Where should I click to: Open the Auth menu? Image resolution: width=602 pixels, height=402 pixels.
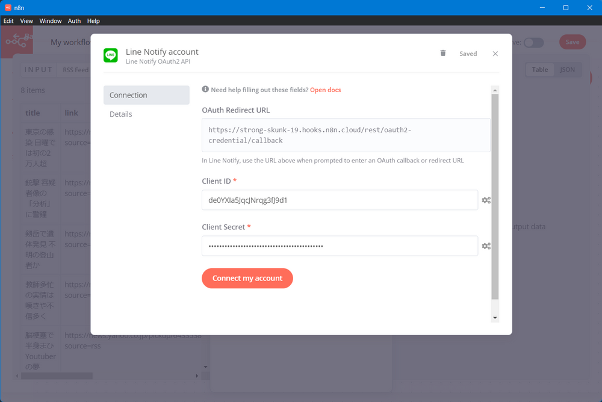(x=74, y=21)
